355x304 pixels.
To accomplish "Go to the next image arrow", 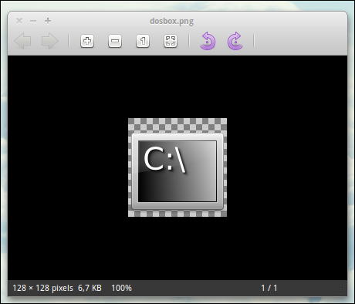I will coord(50,41).
